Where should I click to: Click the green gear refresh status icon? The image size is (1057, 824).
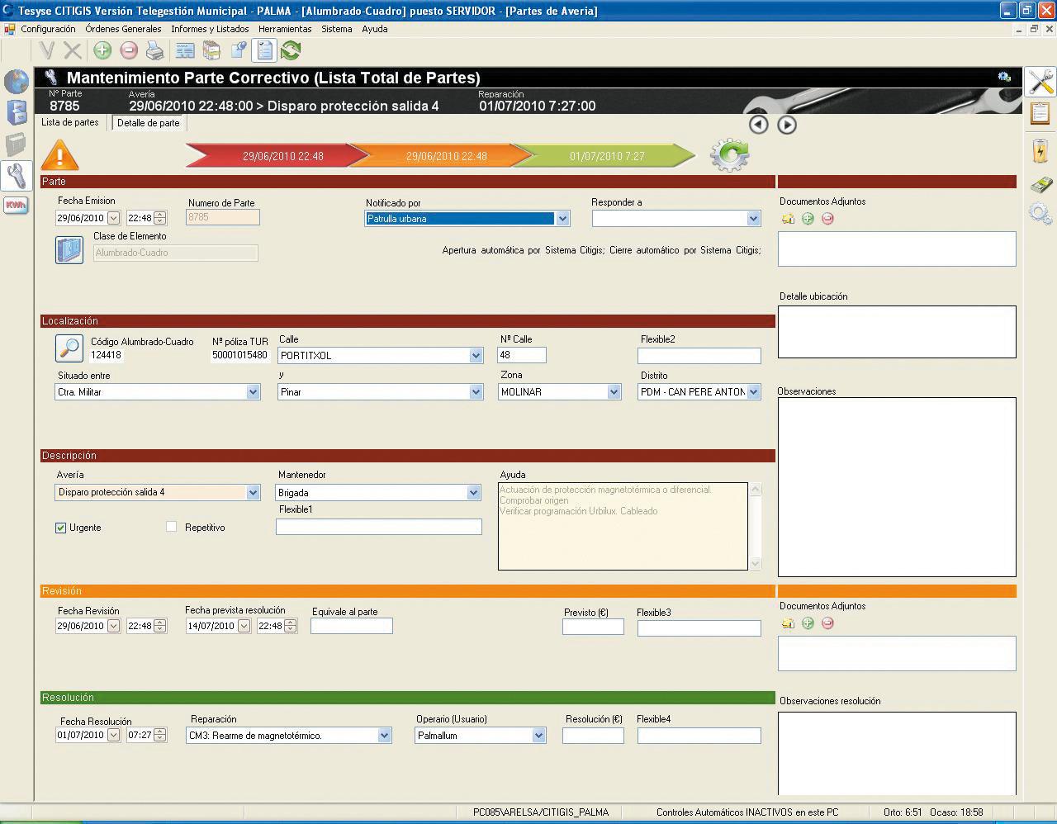click(729, 154)
